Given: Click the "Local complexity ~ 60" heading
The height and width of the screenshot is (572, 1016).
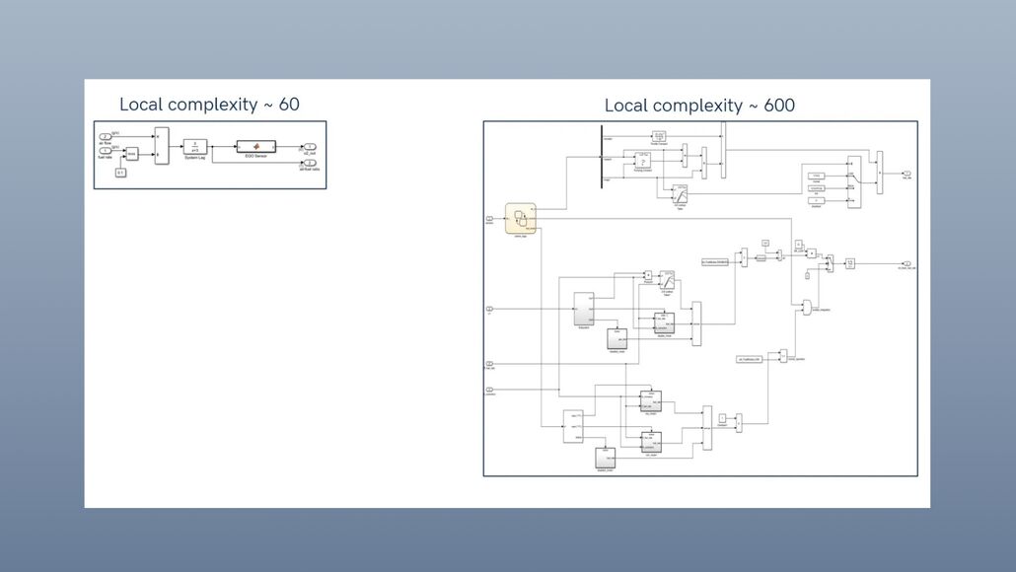Looking at the screenshot, I should [210, 105].
